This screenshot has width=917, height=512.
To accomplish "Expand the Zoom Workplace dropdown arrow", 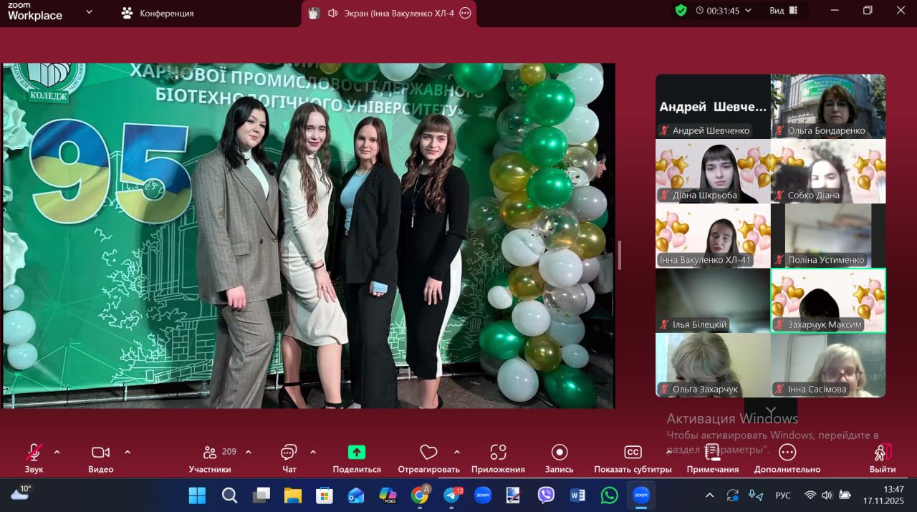I will tap(89, 12).
